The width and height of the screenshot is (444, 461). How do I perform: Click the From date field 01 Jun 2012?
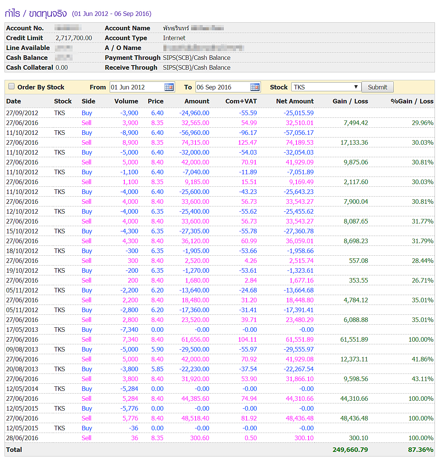coord(137,87)
